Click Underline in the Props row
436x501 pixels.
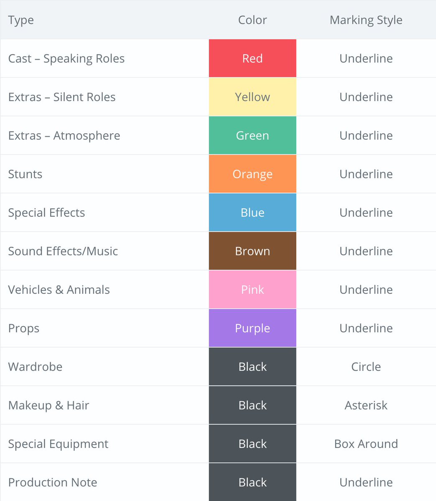click(366, 328)
